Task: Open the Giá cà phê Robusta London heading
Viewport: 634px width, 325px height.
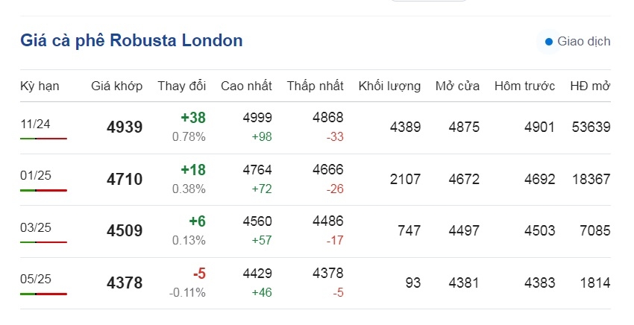Action: (x=131, y=41)
